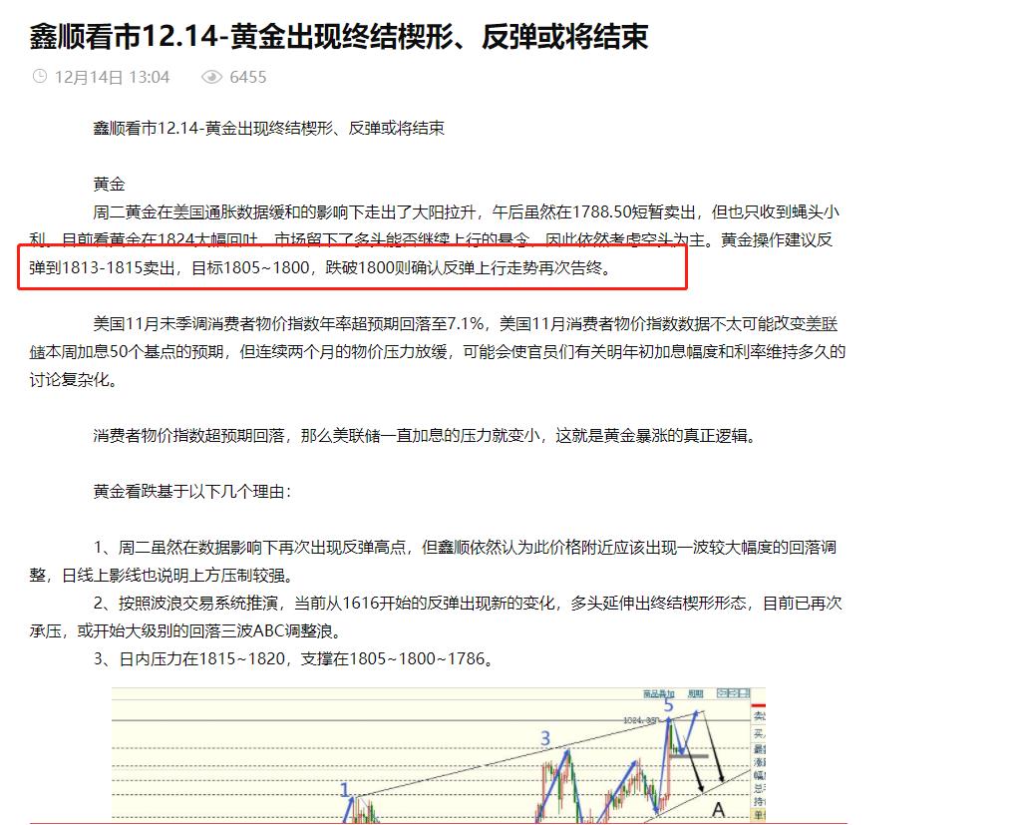Click the publish date 12月14日 13:04

[112, 77]
